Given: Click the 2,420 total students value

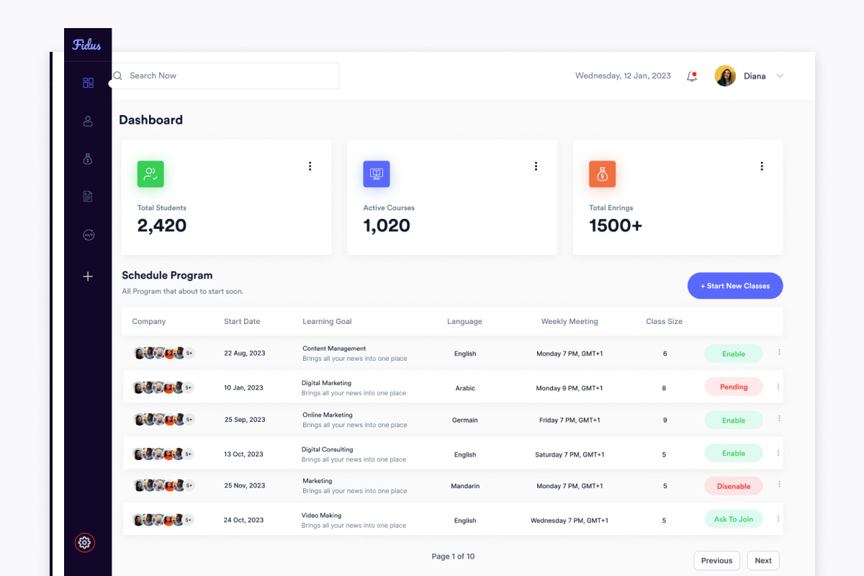Looking at the screenshot, I should click(162, 225).
